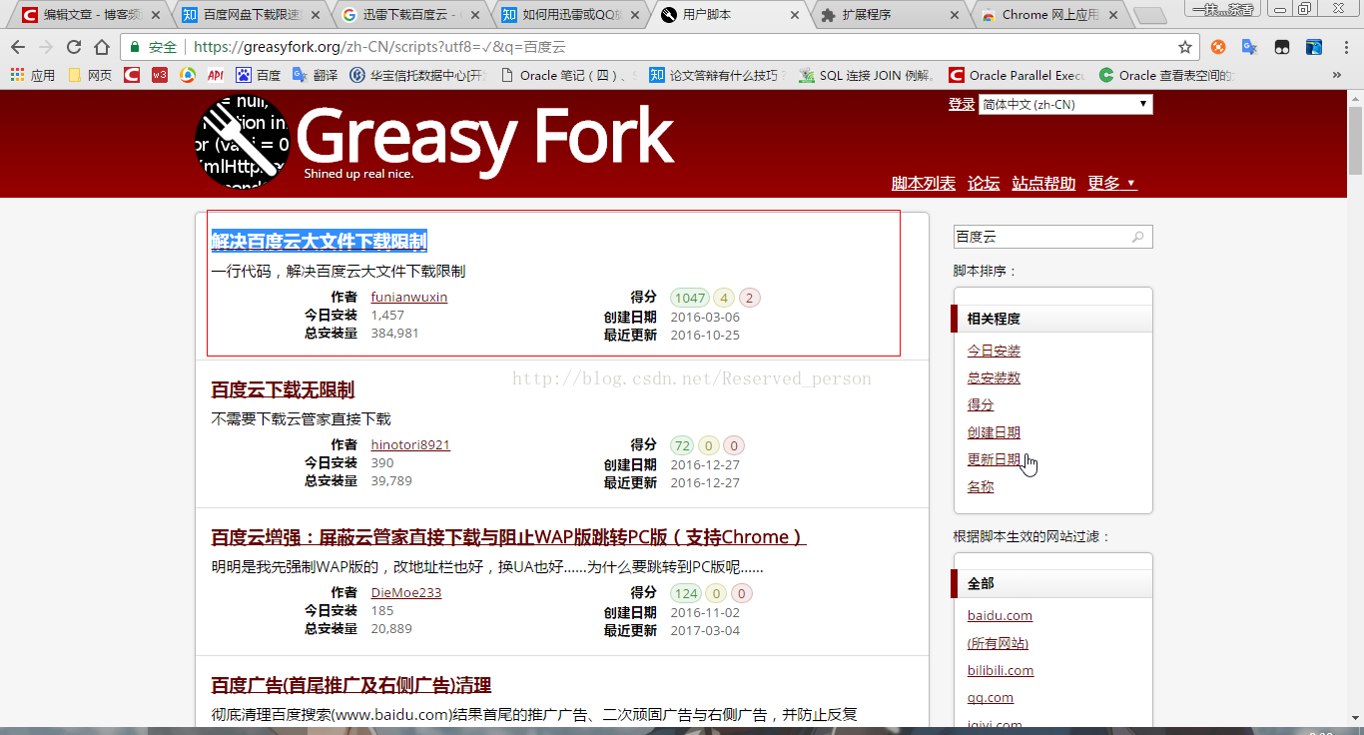Screen dimensions: 1364x735
Task: Open the 百度 bookmark
Action: click(x=259, y=75)
